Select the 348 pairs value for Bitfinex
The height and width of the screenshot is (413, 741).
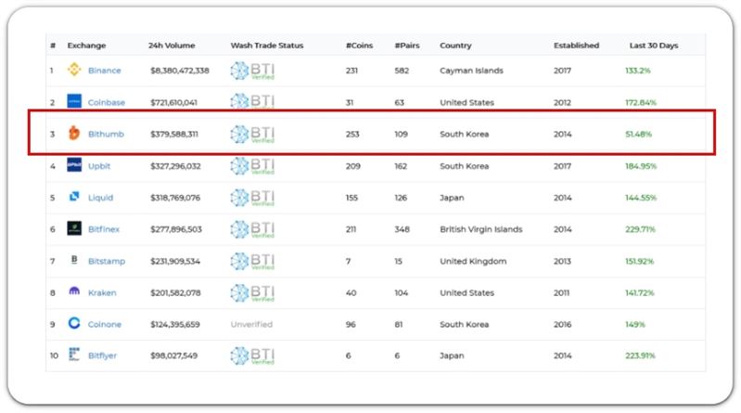point(402,229)
